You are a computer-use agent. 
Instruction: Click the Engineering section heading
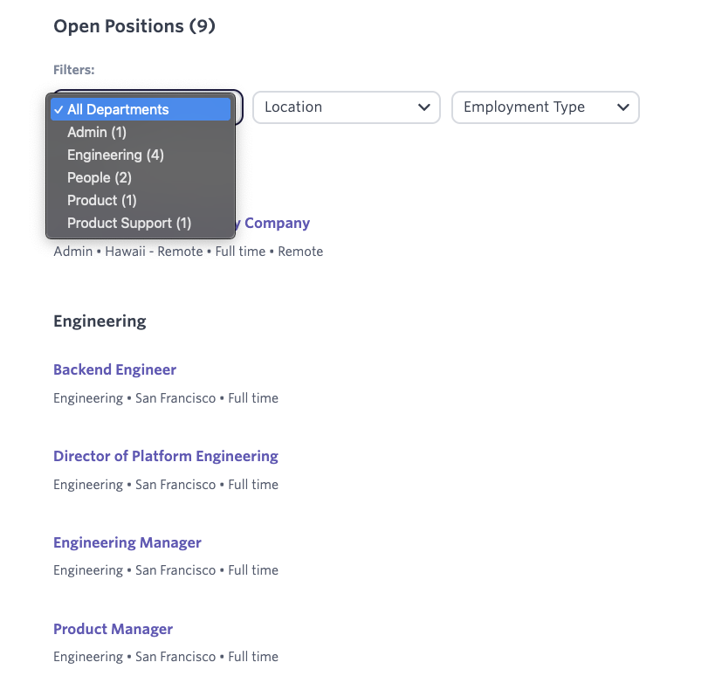coord(100,321)
